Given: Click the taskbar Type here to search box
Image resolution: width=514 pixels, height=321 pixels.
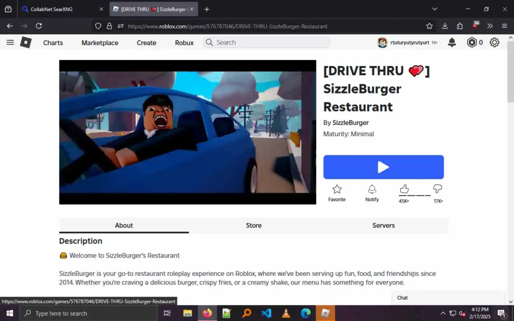Looking at the screenshot, I should 88,313.
